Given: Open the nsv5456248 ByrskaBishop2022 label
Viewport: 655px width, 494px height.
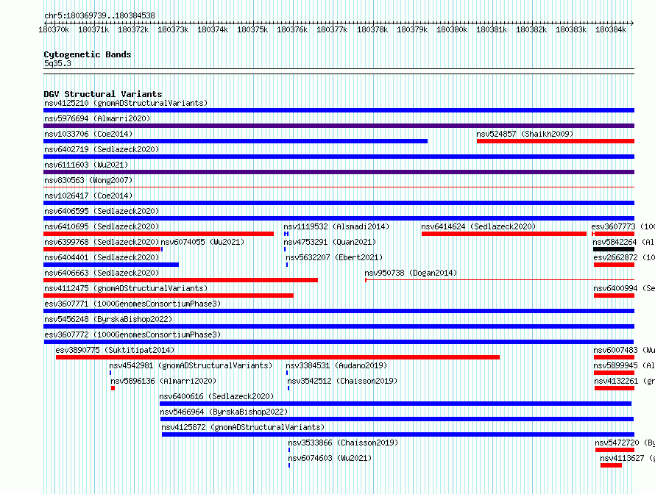Looking at the screenshot, I should pyautogui.click(x=108, y=319).
